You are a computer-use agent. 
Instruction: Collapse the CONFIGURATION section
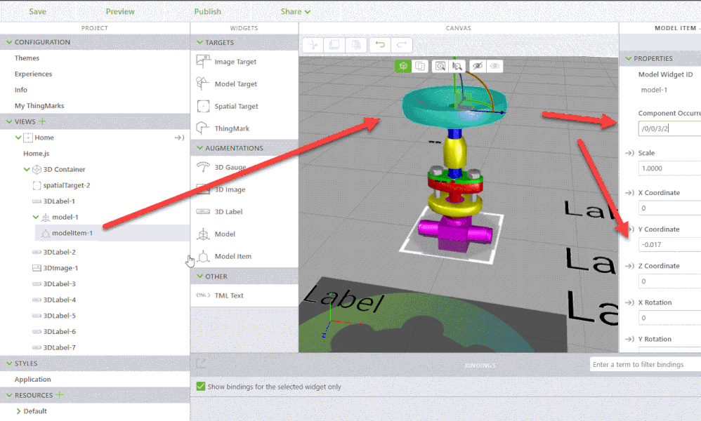point(9,42)
